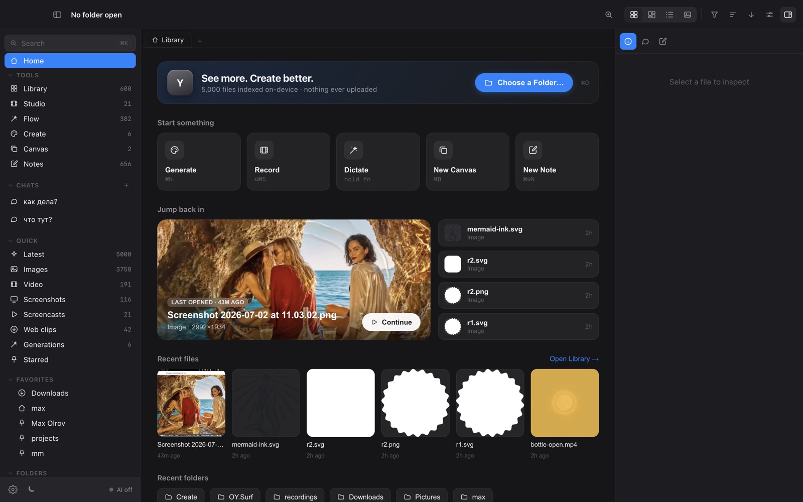Focus the sidebar Search field

pyautogui.click(x=70, y=43)
